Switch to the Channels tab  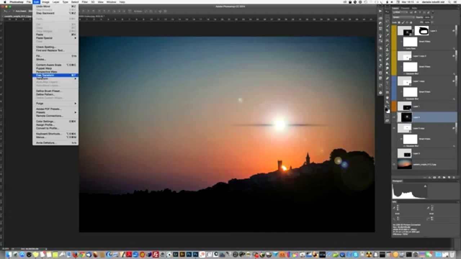pyautogui.click(x=405, y=8)
